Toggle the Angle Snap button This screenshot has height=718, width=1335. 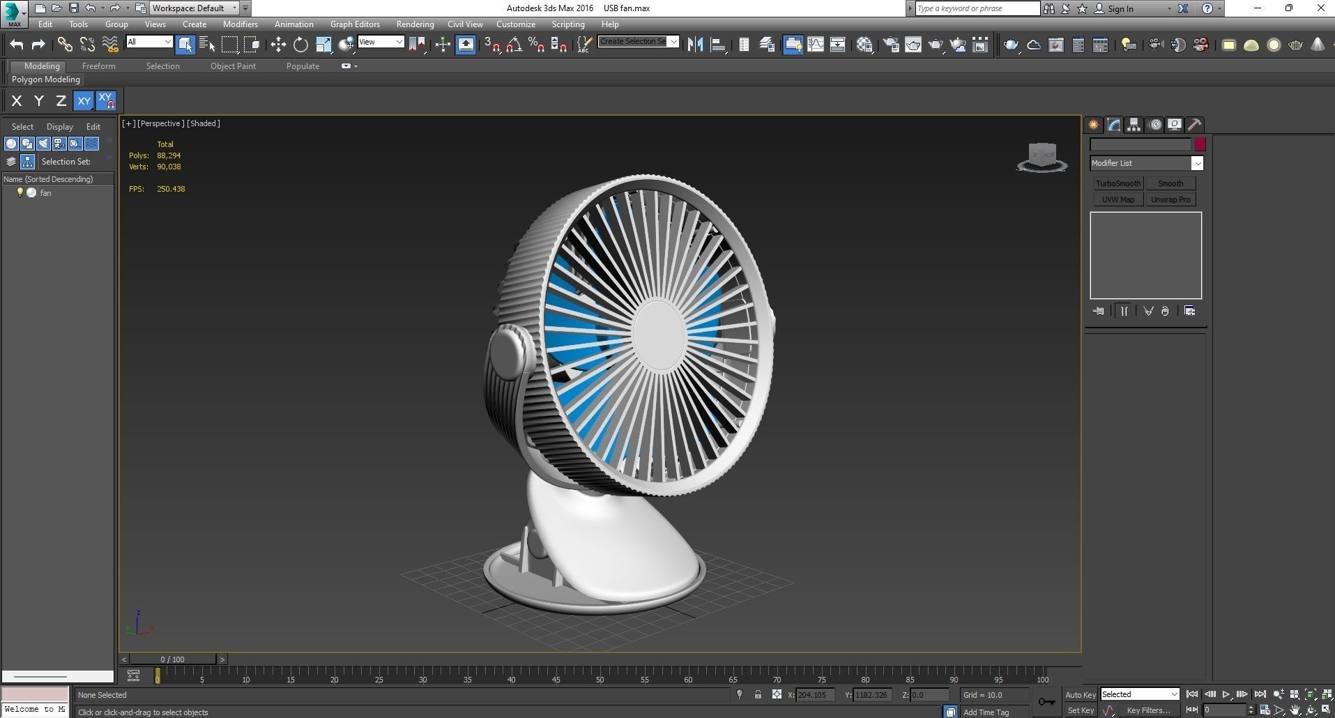point(514,45)
